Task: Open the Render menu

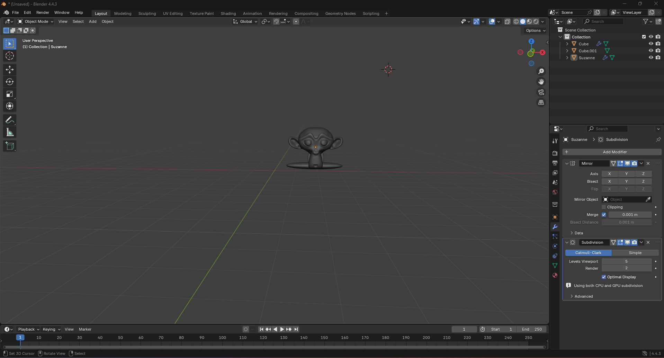Action: (x=43, y=12)
